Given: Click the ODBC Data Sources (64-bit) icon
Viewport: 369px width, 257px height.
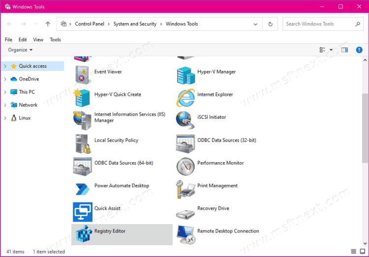Looking at the screenshot, I should pos(82,167).
